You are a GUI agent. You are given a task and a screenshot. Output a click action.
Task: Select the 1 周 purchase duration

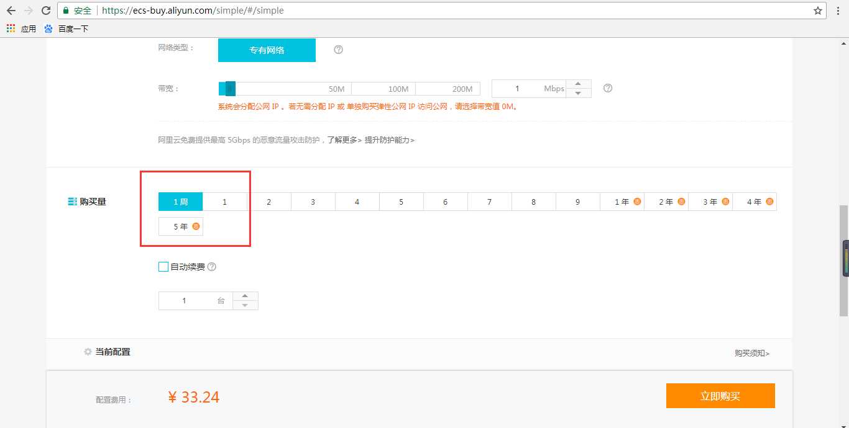pyautogui.click(x=181, y=202)
